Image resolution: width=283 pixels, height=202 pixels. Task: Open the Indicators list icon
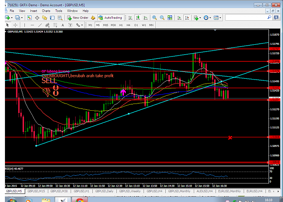(x=196, y=18)
